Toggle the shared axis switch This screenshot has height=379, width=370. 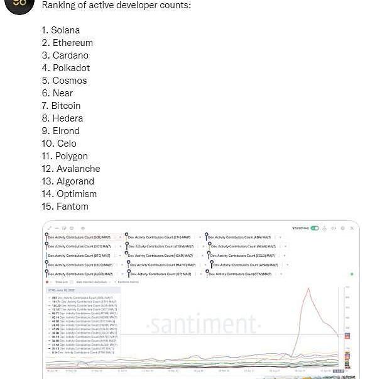click(315, 228)
